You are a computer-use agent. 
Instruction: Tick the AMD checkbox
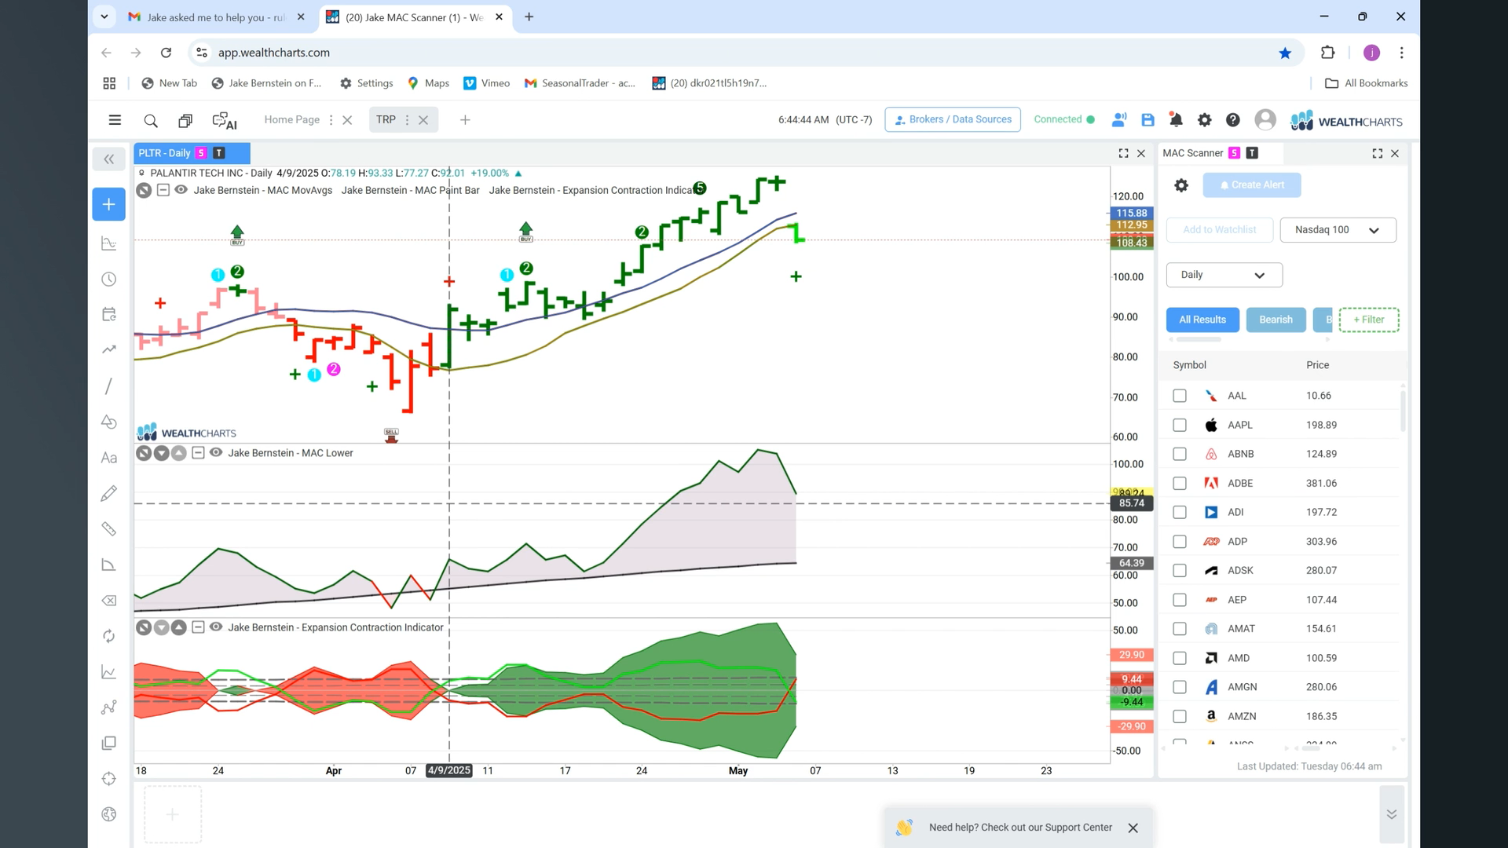click(x=1179, y=658)
